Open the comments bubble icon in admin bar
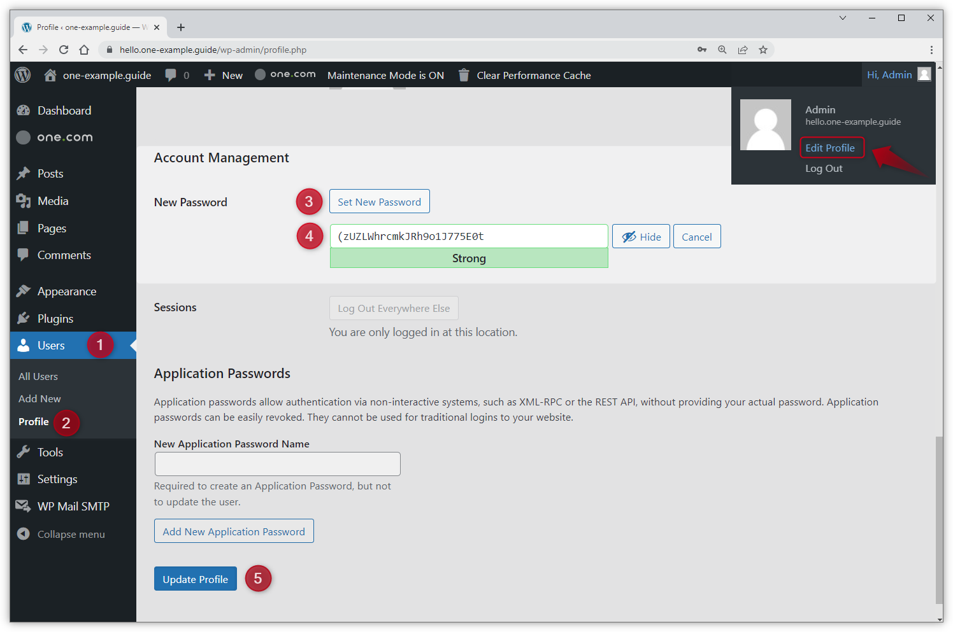 pos(171,75)
